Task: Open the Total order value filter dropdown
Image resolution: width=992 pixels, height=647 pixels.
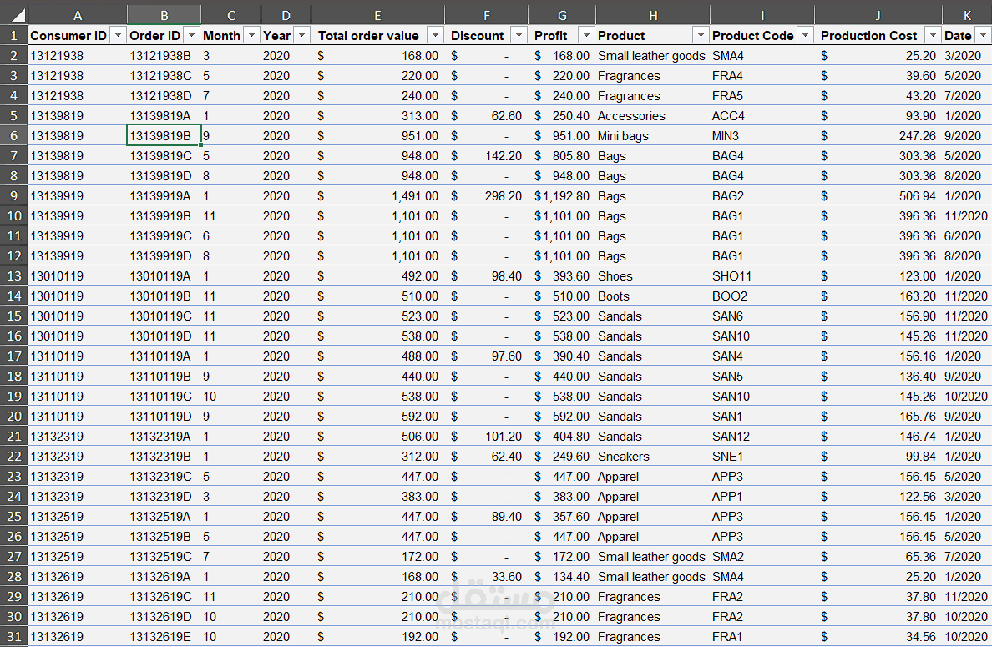Action: [x=435, y=35]
